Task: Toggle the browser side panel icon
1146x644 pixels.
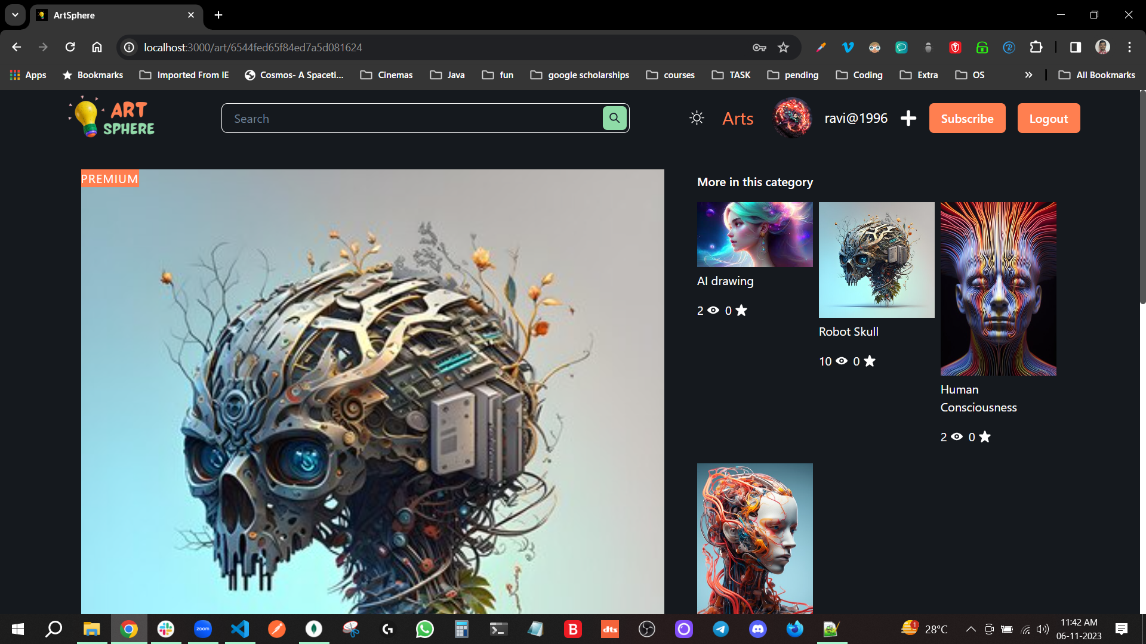Action: tap(1075, 48)
